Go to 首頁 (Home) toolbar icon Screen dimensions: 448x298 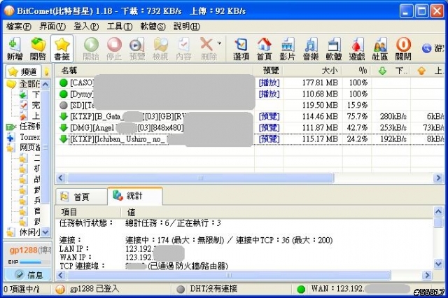point(265,48)
